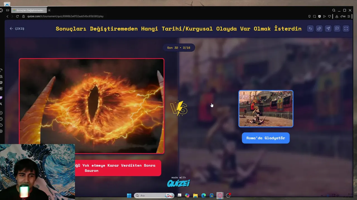Click the play arrow player icon in toolbar
Screen dimensions: 357x200
(x=324, y=16)
